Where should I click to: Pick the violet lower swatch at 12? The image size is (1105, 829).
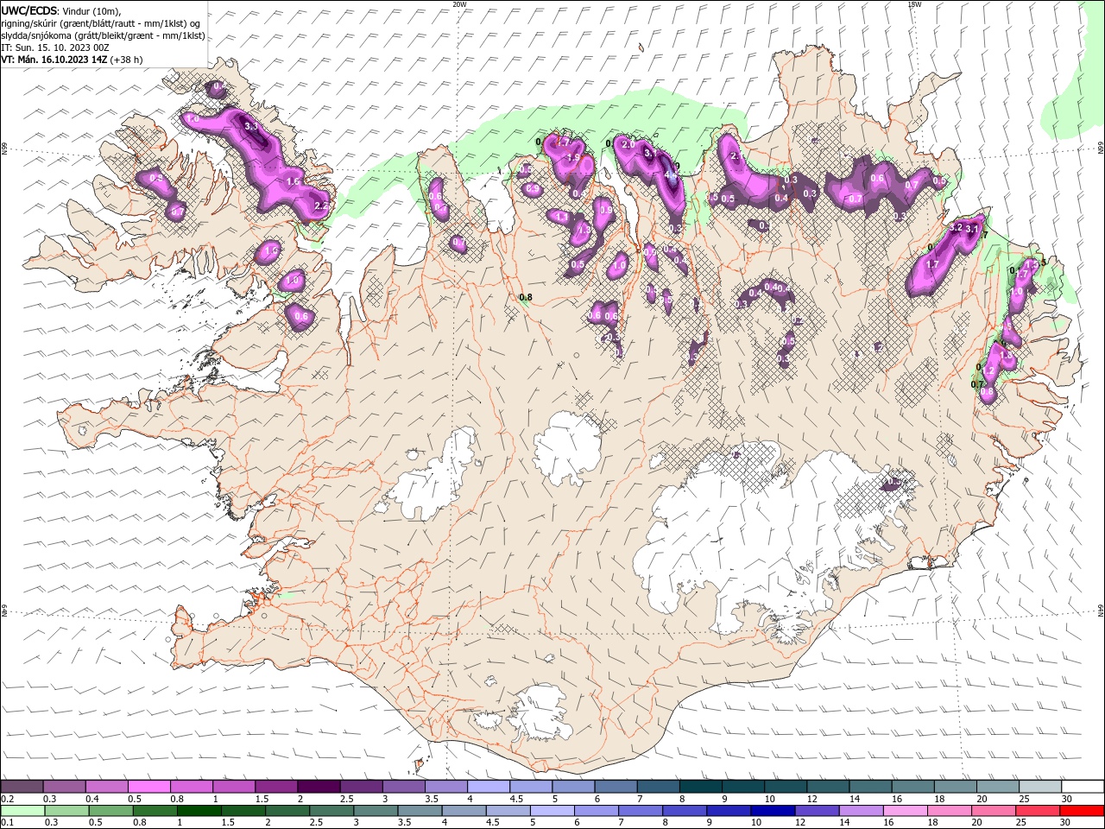tap(816, 811)
